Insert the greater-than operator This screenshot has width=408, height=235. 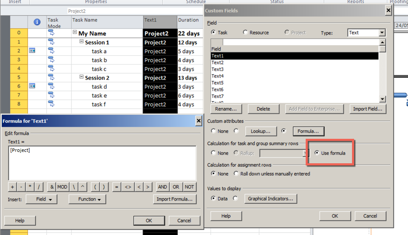tap(148, 187)
